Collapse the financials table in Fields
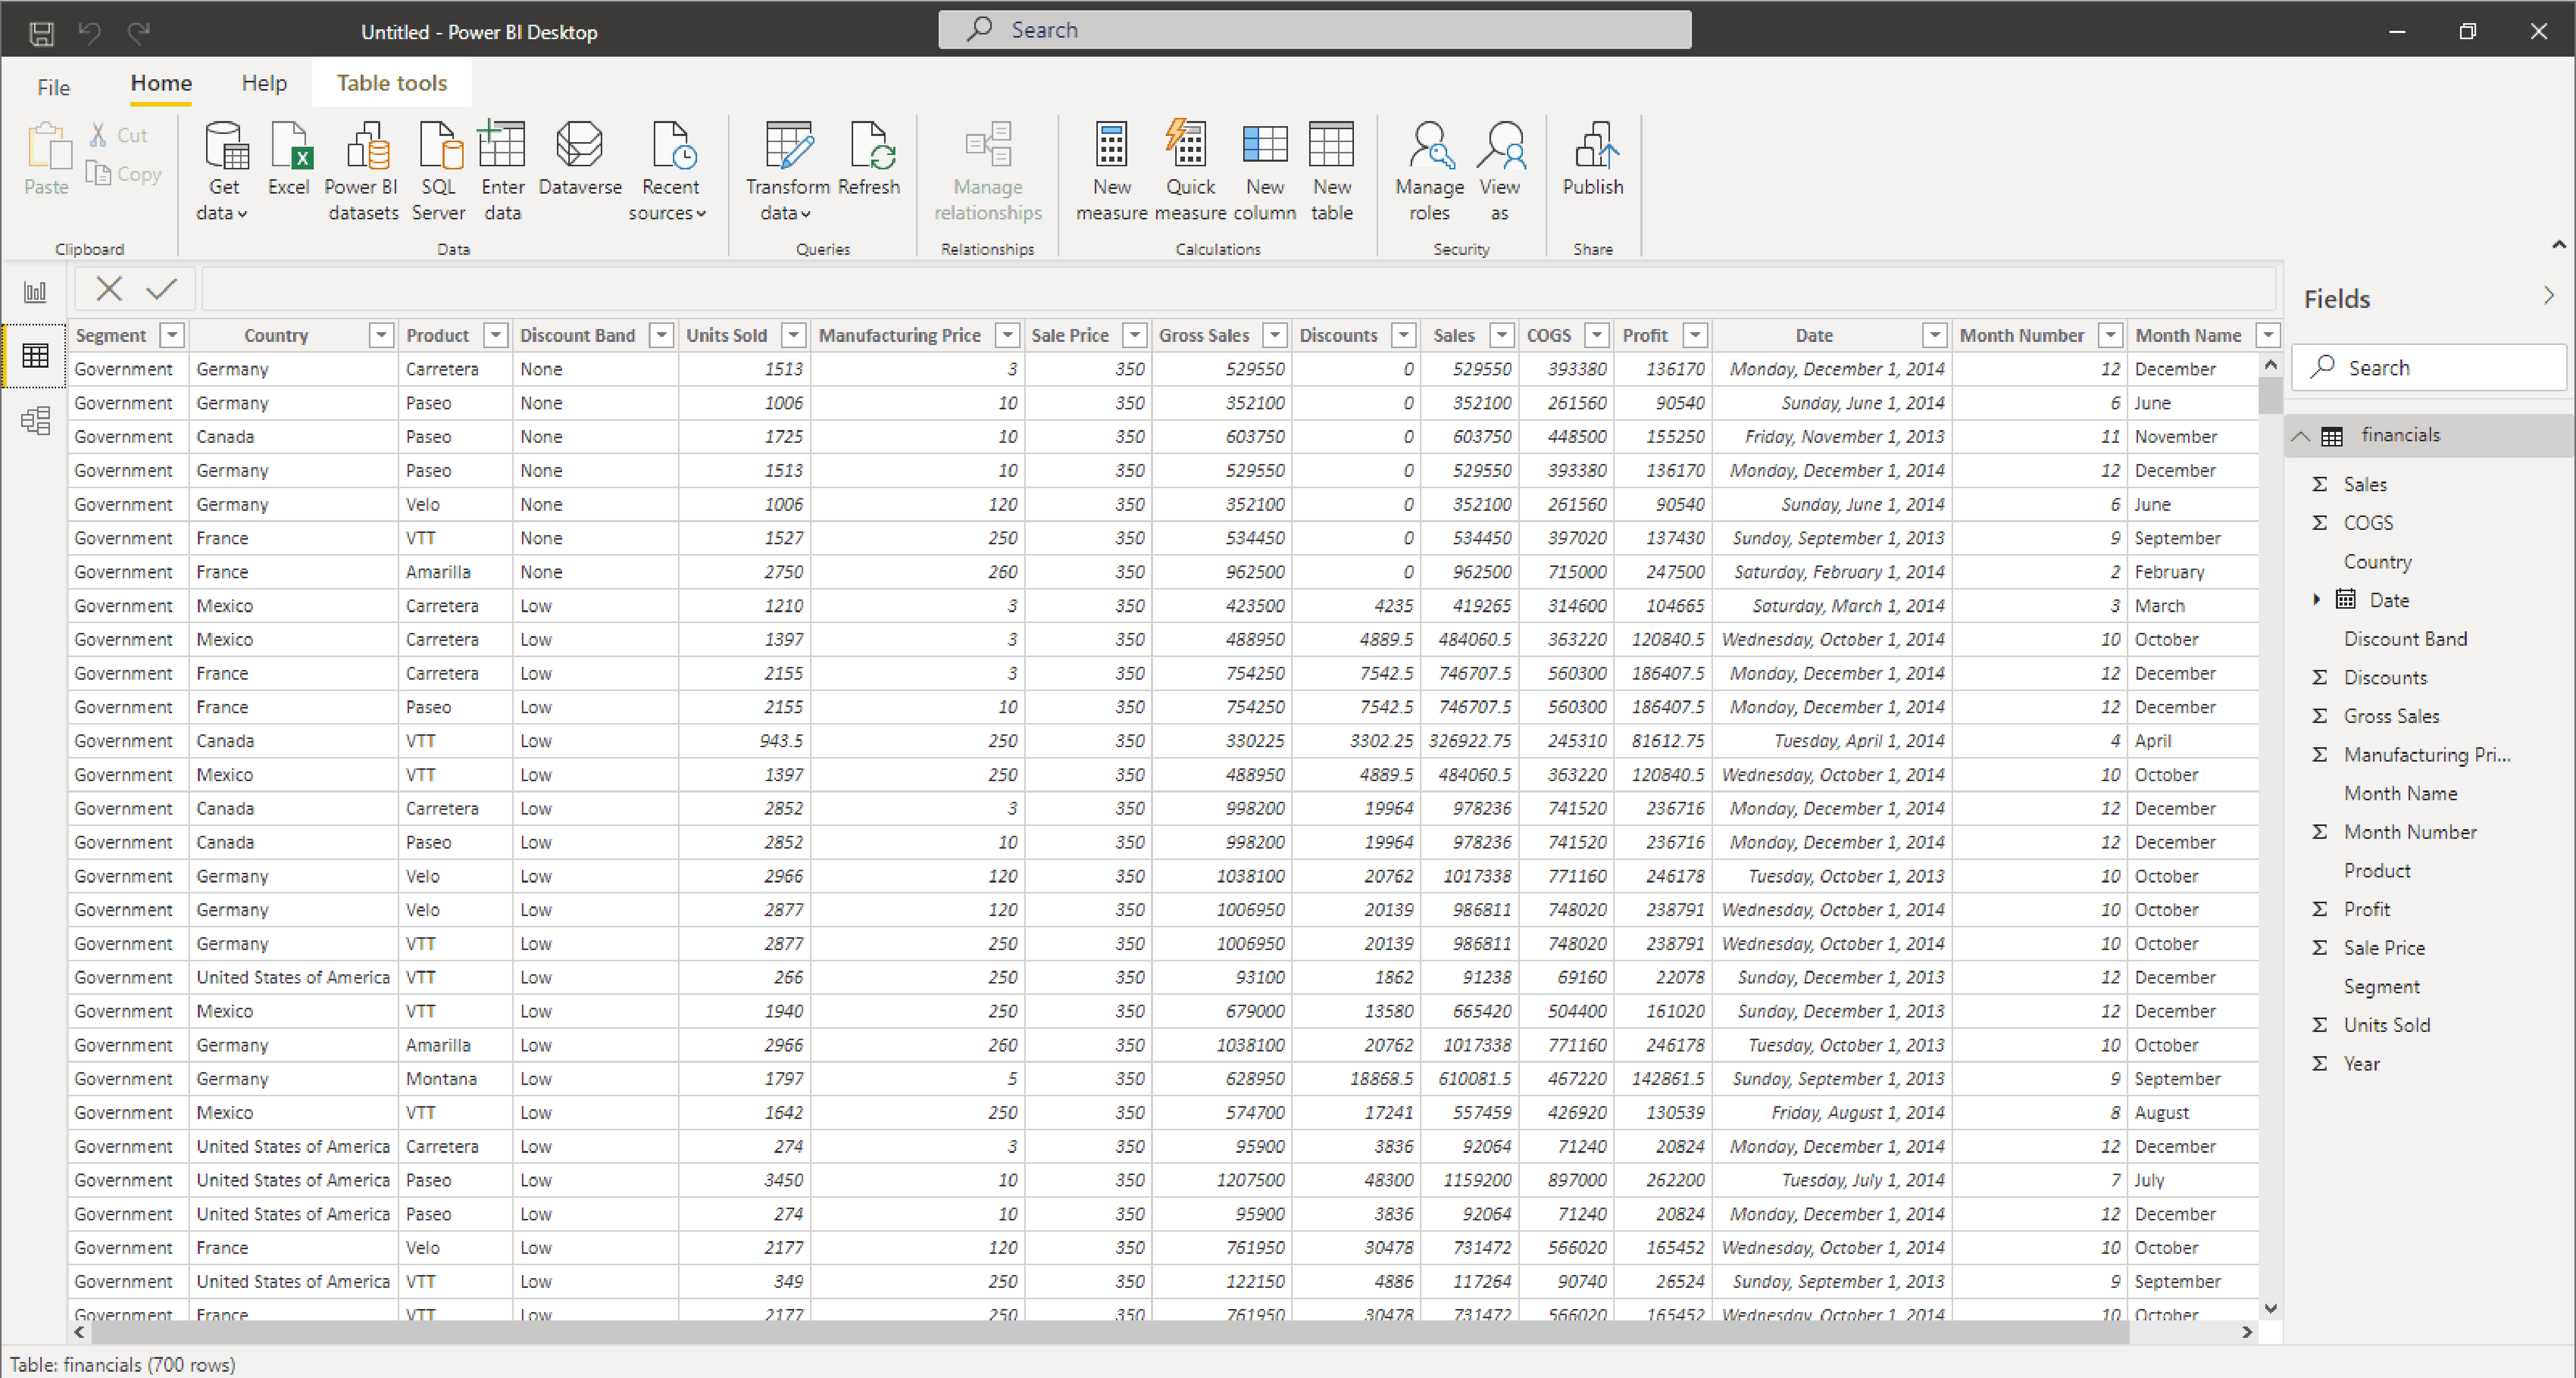 pos(2301,436)
